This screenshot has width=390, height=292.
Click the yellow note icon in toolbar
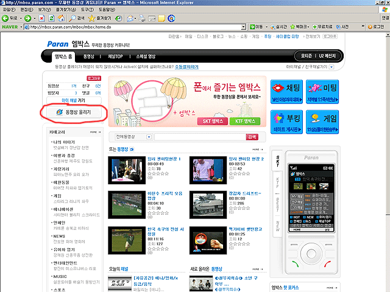(161, 18)
